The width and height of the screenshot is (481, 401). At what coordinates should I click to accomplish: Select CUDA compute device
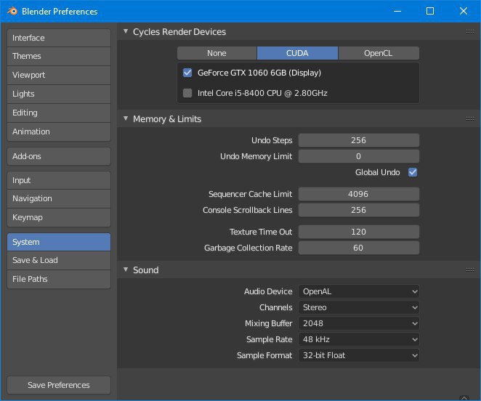coord(297,53)
